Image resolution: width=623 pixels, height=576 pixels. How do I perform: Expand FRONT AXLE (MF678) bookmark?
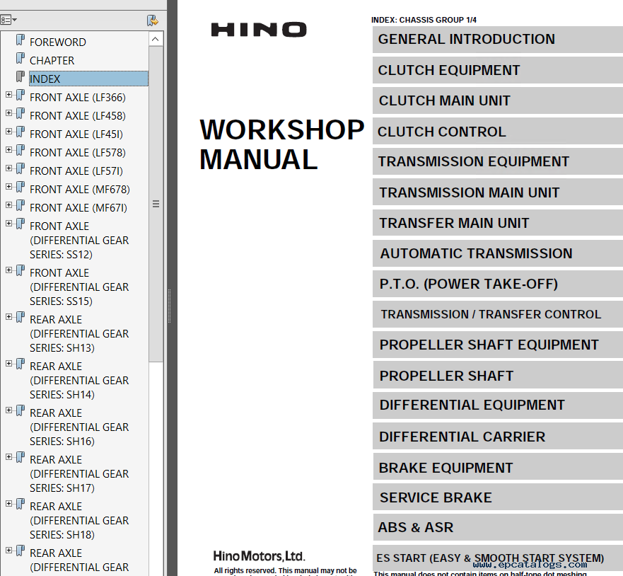click(x=8, y=186)
